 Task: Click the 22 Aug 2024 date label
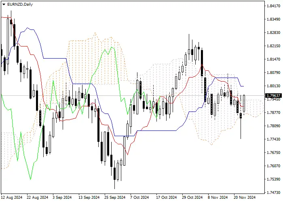pos(38,198)
